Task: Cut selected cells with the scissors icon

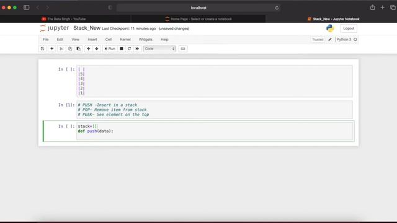Action: (x=61, y=48)
